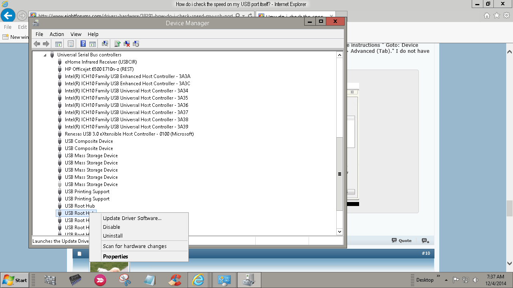Open the red circle taskbar icon

(100, 280)
